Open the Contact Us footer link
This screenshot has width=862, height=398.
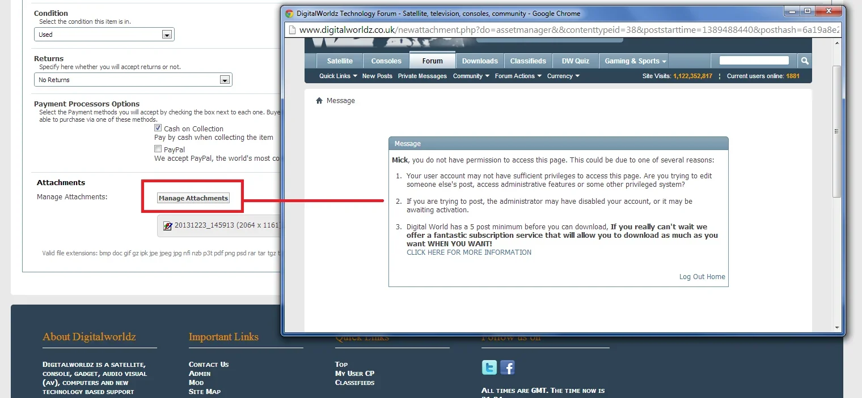209,365
